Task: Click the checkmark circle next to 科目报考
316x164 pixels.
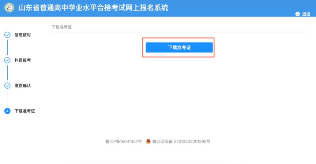Action: (x=7, y=60)
